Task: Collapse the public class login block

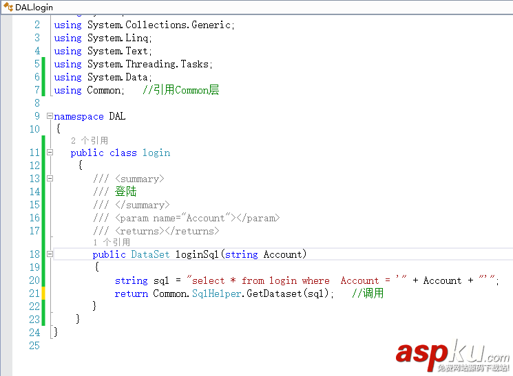Action: pos(50,152)
